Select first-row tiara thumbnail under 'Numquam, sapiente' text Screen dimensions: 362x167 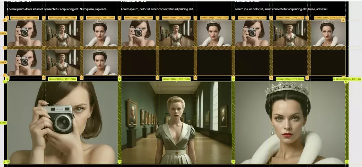(x=101, y=33)
